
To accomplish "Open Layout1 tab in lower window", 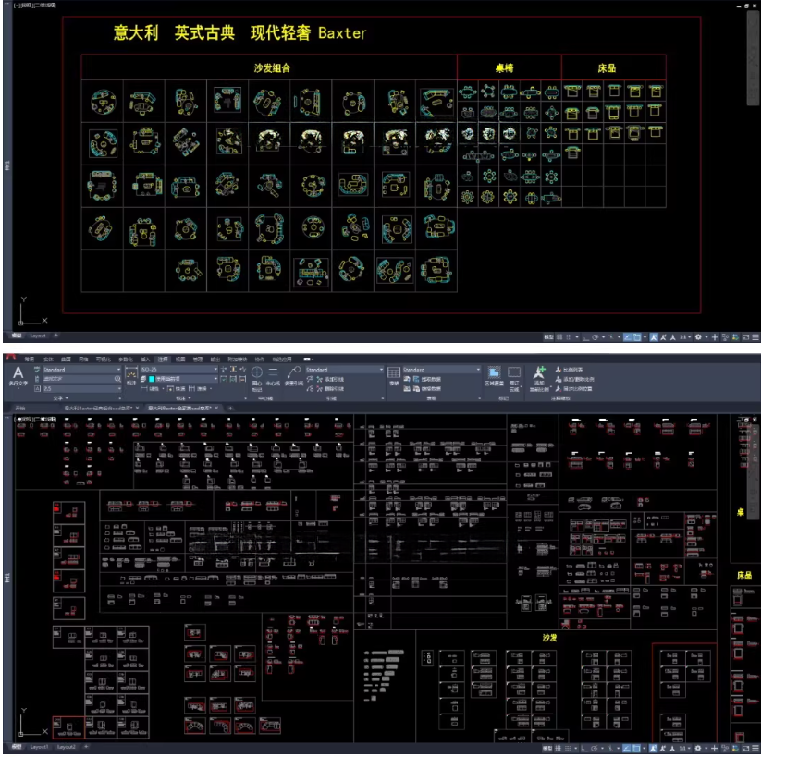I will [x=39, y=746].
